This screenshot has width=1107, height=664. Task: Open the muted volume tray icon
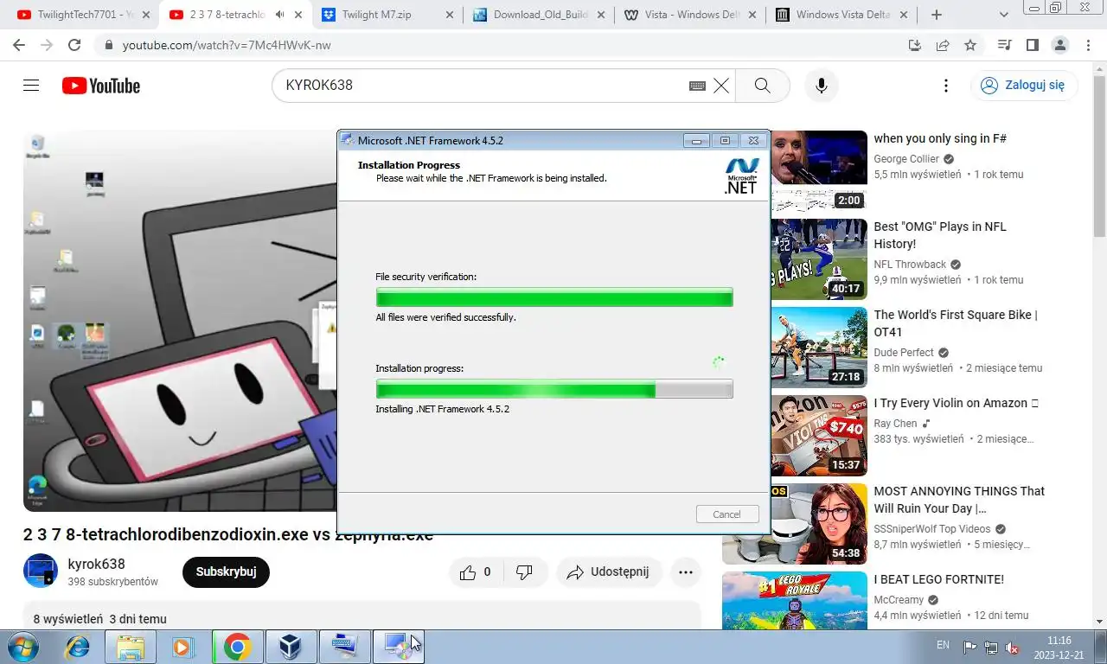click(x=1012, y=647)
